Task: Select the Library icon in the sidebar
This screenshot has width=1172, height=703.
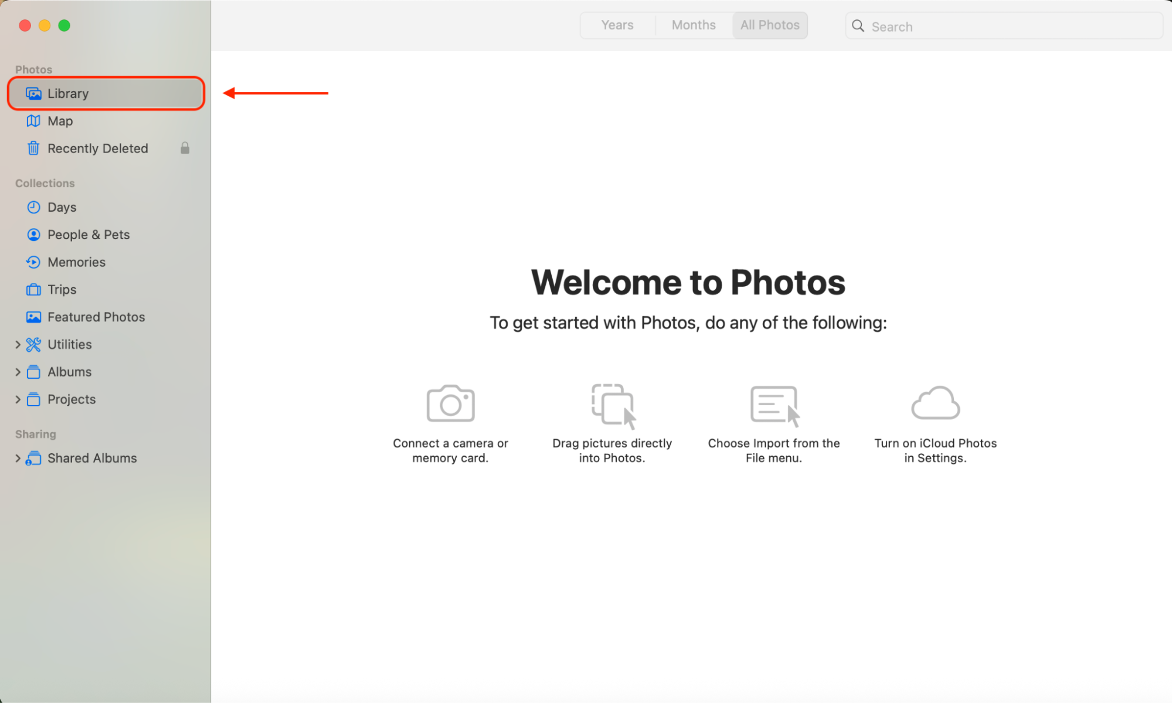Action: [x=33, y=93]
